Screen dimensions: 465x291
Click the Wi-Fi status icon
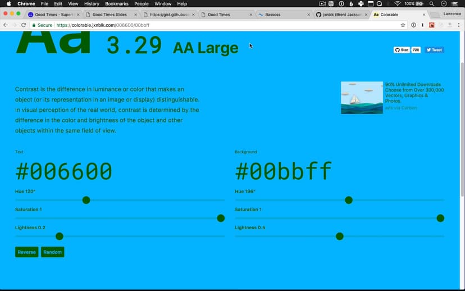tap(397, 4)
